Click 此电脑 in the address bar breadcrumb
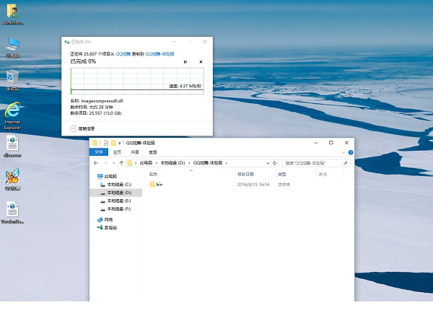Viewport: 433px width, 313px height. click(146, 163)
